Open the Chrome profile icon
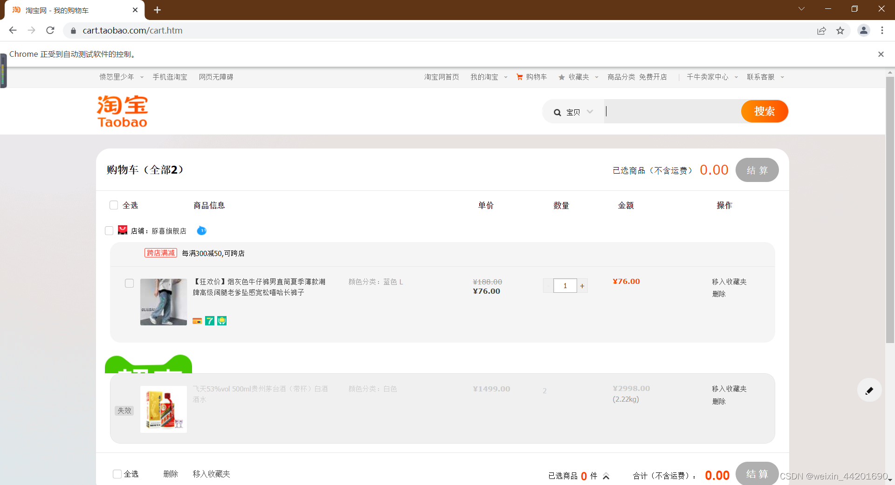Screen dimensions: 895x485 tap(864, 30)
